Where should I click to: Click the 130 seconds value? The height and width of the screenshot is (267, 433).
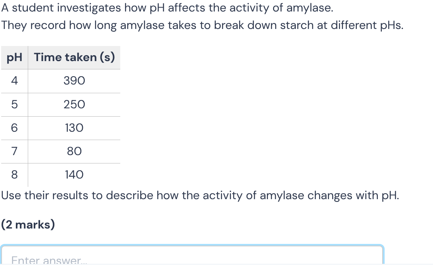point(74,128)
